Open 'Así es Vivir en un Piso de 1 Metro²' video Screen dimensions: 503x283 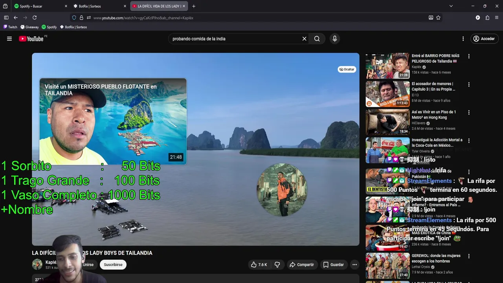click(x=434, y=115)
